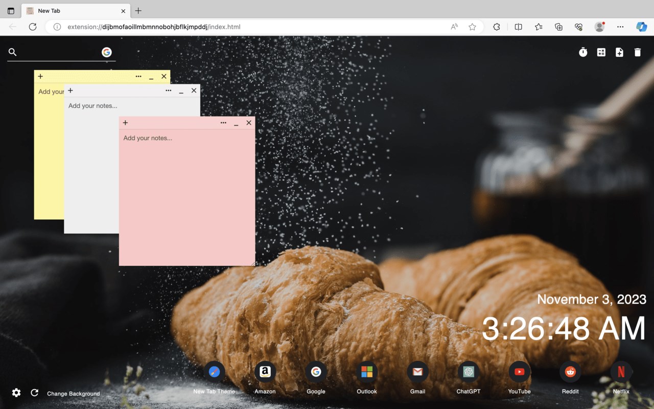Open the Amazon shortcut
Viewport: 654px width, 409px height.
coord(265,378)
